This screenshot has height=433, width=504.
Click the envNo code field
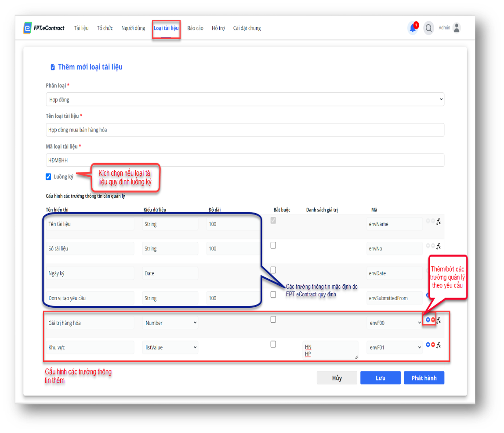pyautogui.click(x=395, y=248)
